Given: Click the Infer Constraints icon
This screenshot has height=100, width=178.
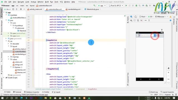Looking at the screenshot, I should point(142,20).
